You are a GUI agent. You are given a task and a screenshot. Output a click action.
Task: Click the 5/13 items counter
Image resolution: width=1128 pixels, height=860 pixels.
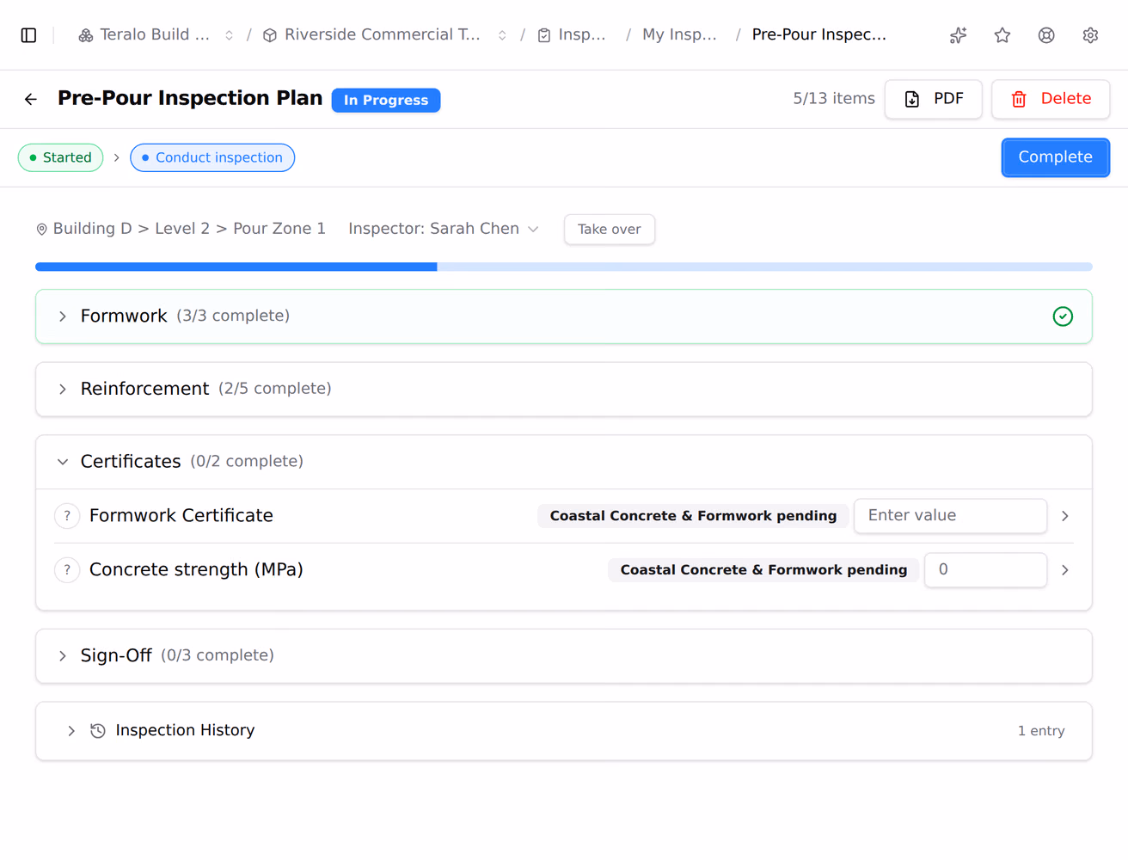pyautogui.click(x=834, y=99)
